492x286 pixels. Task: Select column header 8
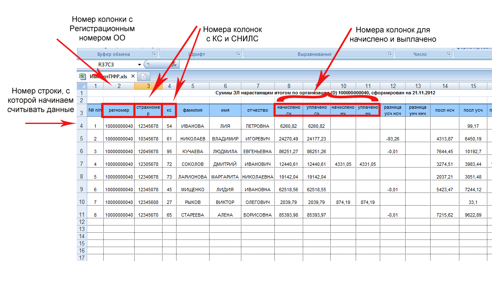(289, 86)
